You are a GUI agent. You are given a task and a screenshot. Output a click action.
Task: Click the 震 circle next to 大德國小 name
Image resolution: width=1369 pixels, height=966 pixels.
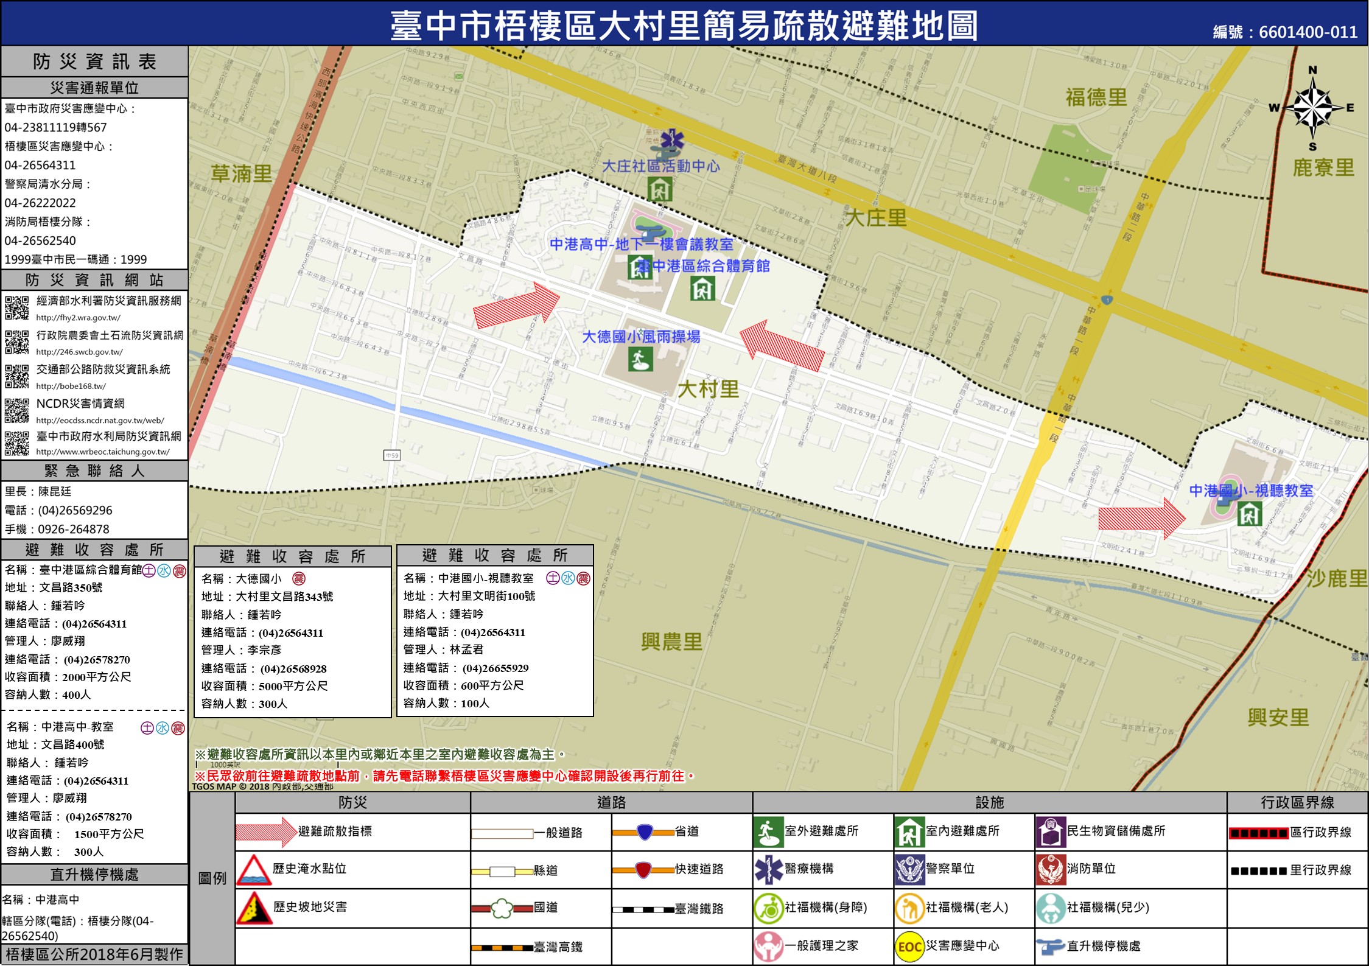pos(298,578)
